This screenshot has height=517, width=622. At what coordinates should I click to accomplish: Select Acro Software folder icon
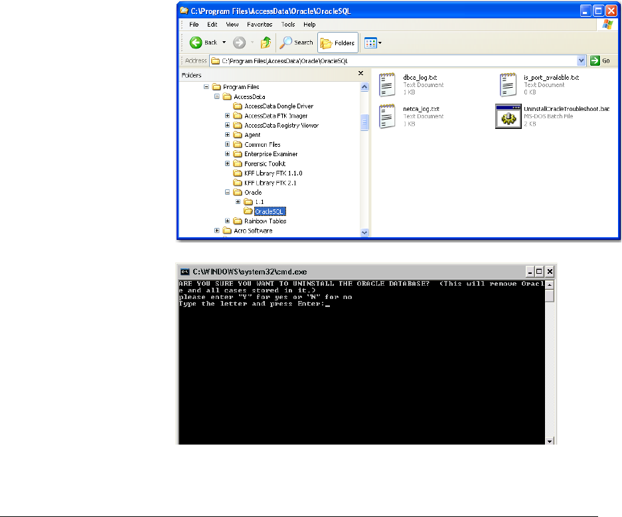227,231
